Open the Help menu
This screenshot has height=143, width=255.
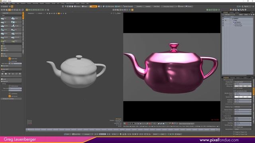tap(88, 4)
